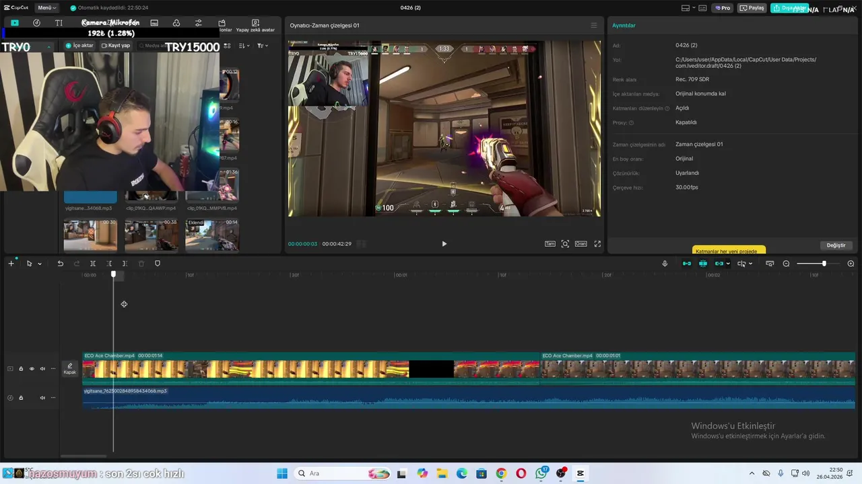Open the player panel hamburger menu
Screen dimensions: 862x484
(593, 26)
